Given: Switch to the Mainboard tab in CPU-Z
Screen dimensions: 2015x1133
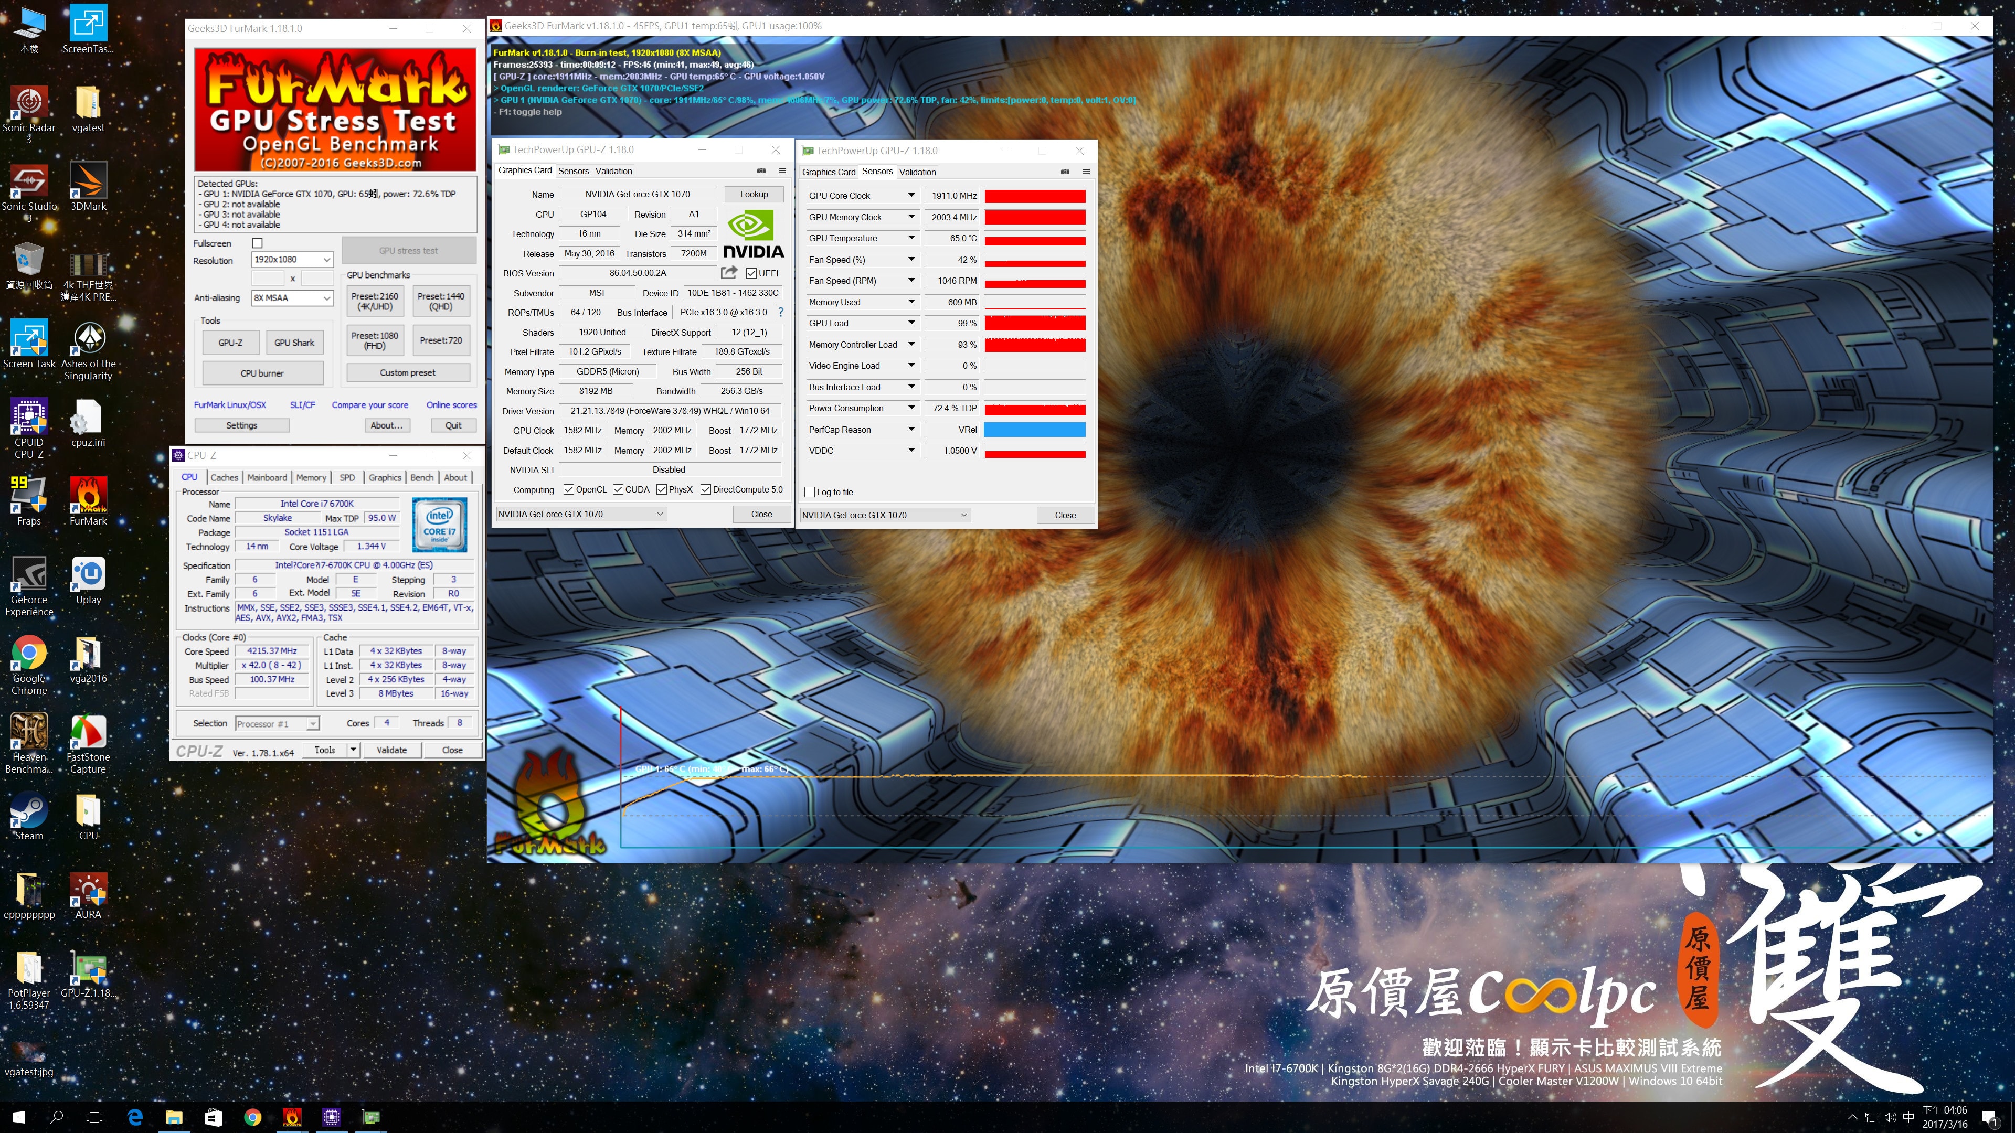Looking at the screenshot, I should pyautogui.click(x=268, y=477).
